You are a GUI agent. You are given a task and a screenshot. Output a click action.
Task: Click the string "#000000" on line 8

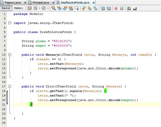coord(61,46)
